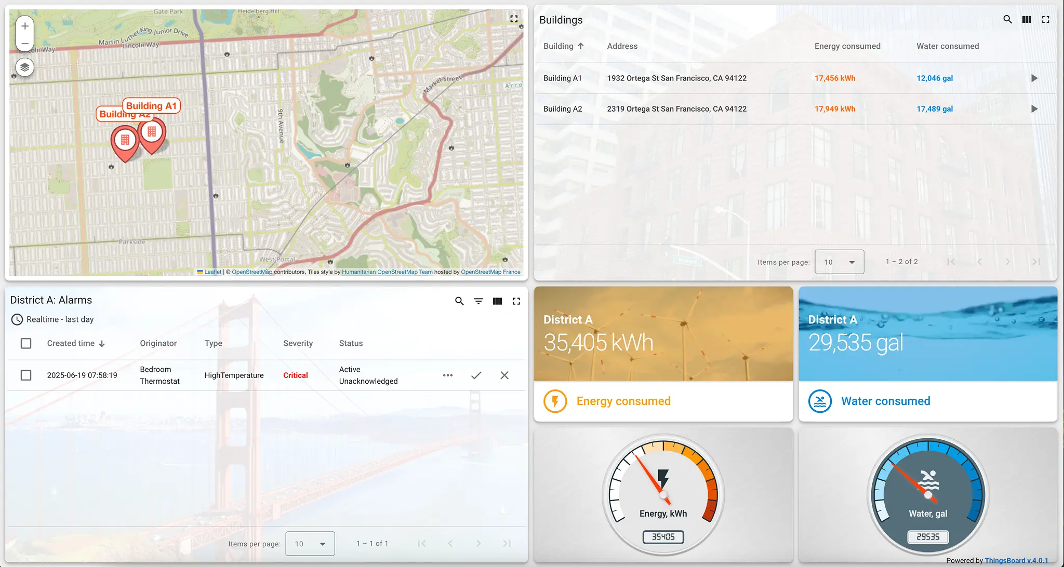Image resolution: width=1064 pixels, height=567 pixels.
Task: Select the checkbox on the HighTemperature alarm row
Action: tap(26, 375)
